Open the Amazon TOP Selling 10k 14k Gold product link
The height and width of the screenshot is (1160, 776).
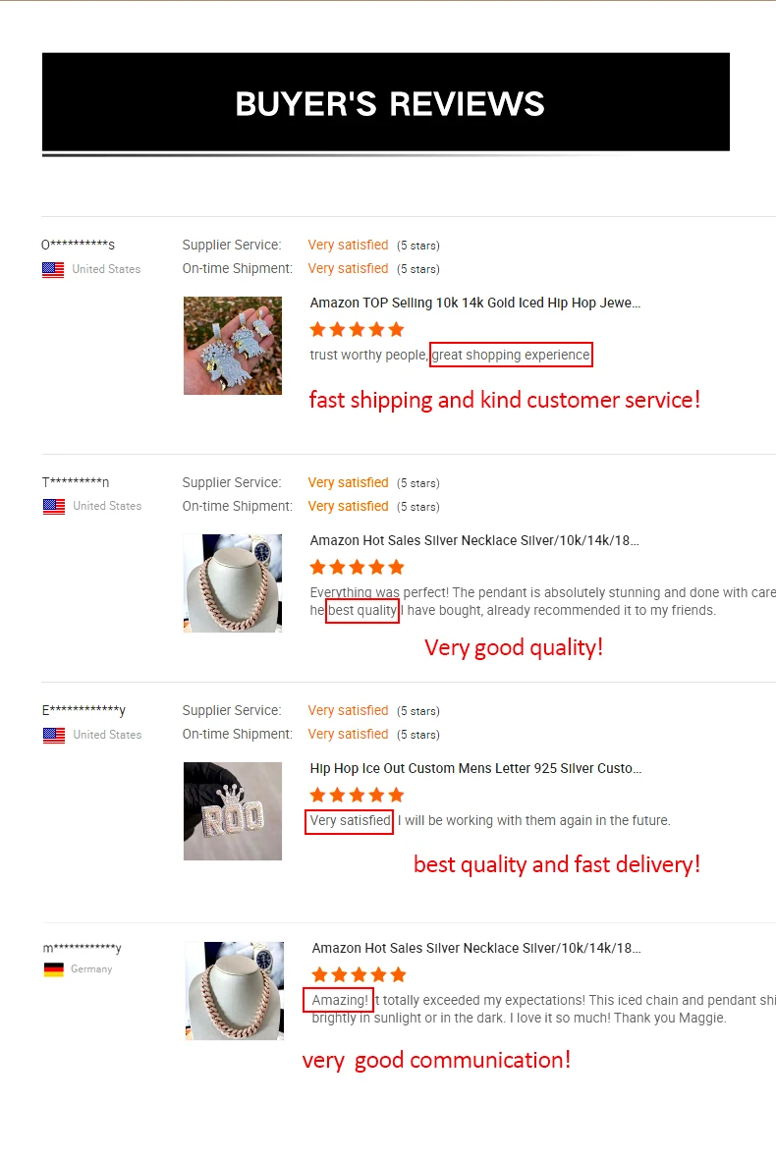(x=474, y=303)
